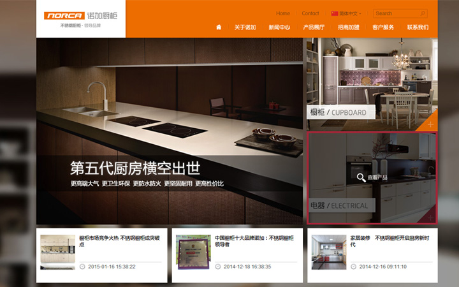Open the 关于诺加 menu
This screenshot has height=287, width=459.
245,27
